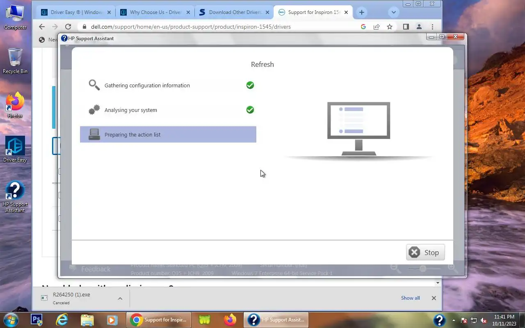The image size is (525, 328).
Task: Close the Driver Easy ® Chrome tab
Action: (109, 12)
